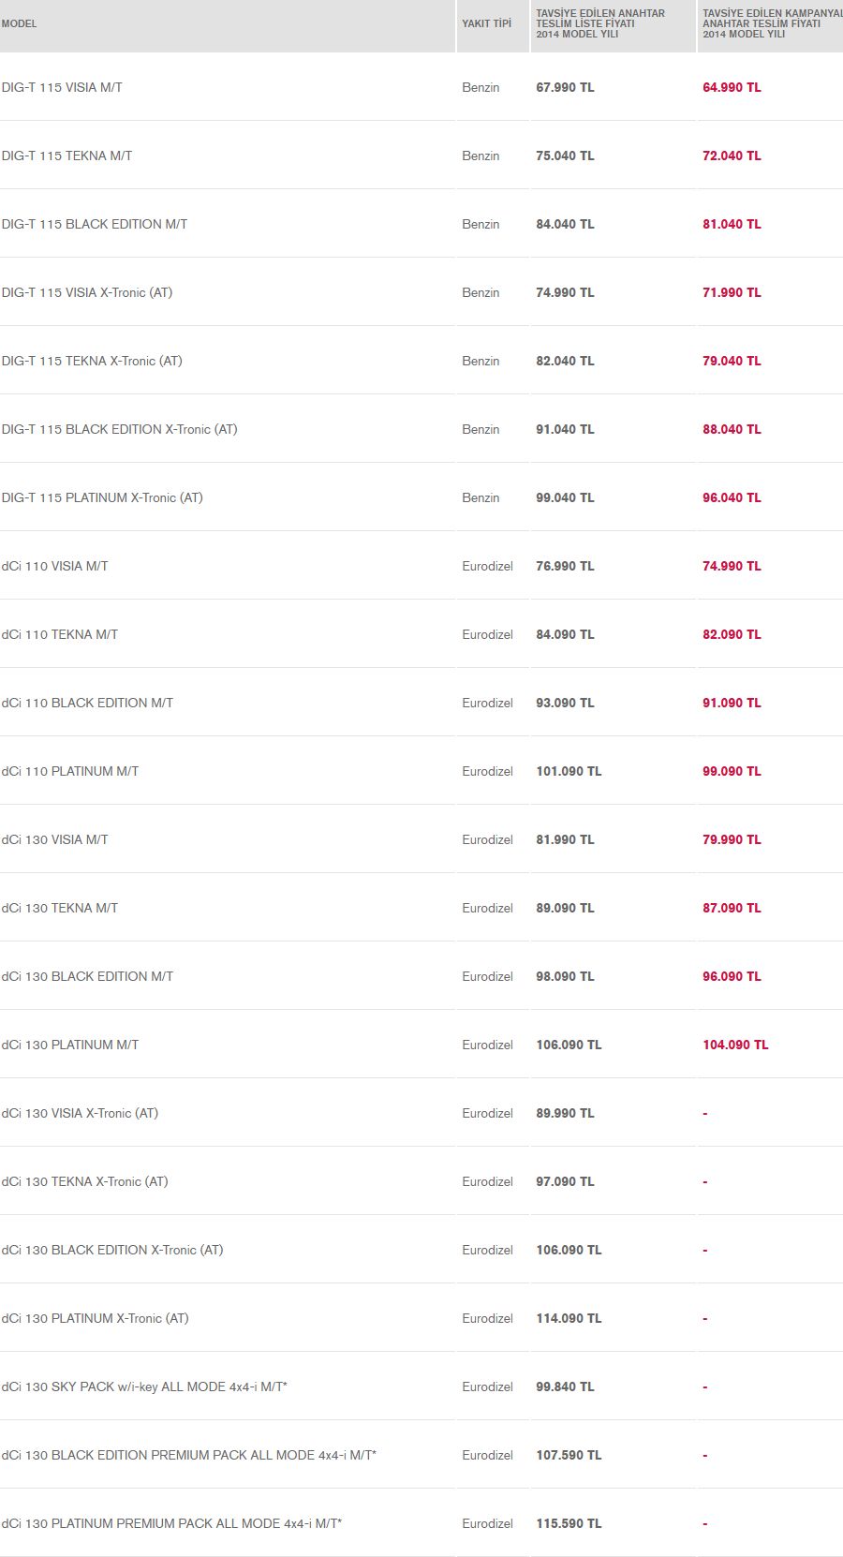Click the 79.040 TL campaign price
843x1557 pixels.
coord(732,362)
